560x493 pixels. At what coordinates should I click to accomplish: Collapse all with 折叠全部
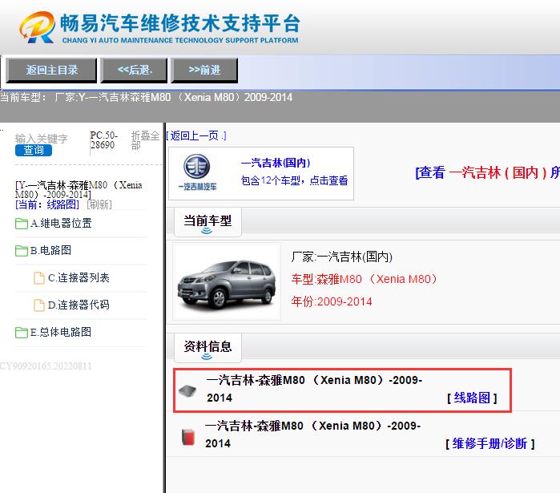(x=145, y=140)
